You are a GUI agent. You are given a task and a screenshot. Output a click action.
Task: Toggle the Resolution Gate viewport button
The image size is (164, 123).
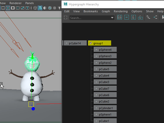[8, 8]
